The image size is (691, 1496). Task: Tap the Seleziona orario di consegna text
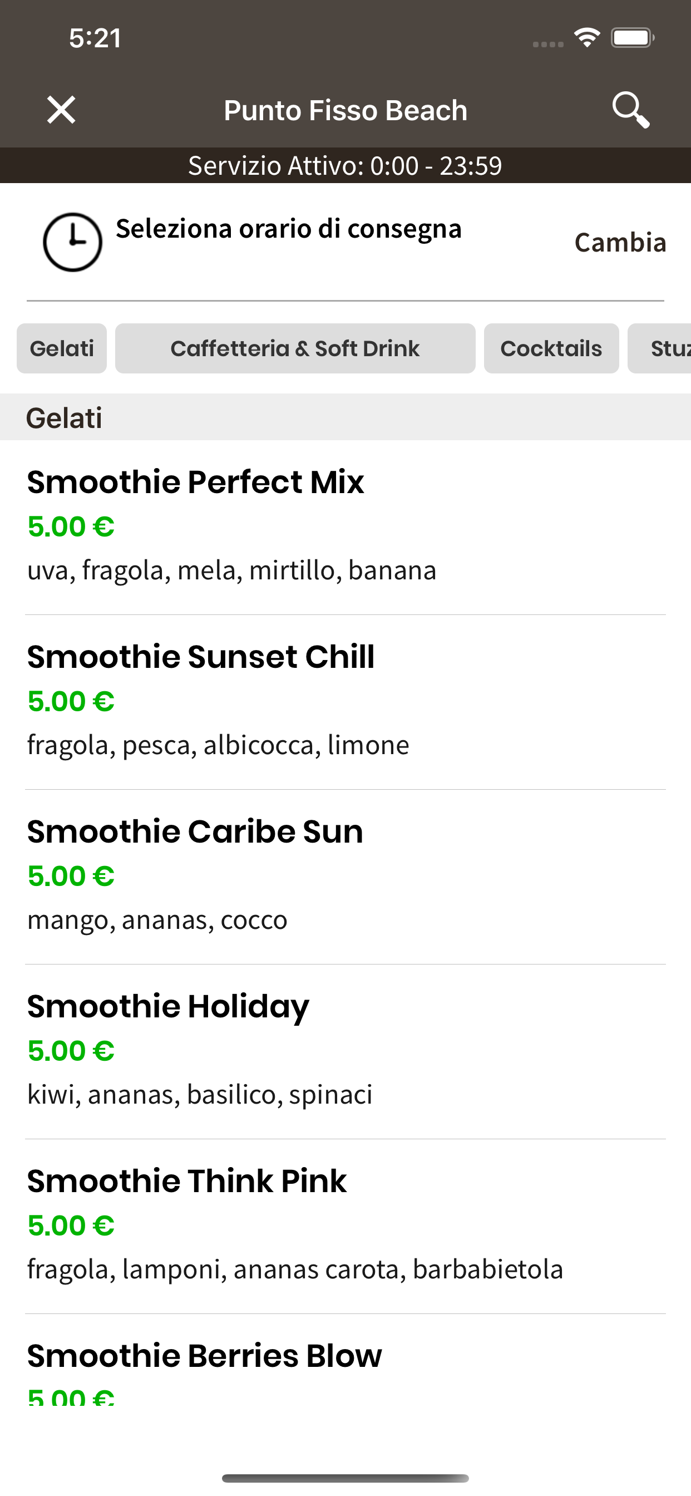[289, 229]
